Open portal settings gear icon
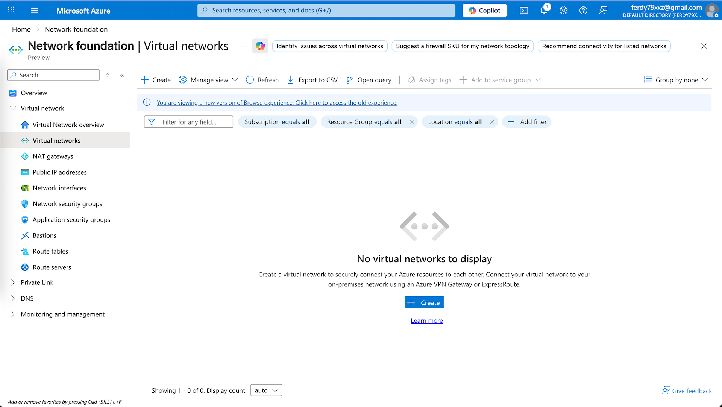The width and height of the screenshot is (722, 407). (563, 11)
